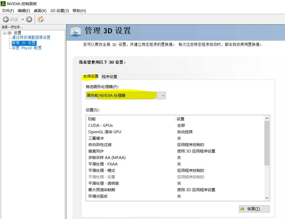
Task: Click the NVIDIA logo on 恢复 button
Action: [242, 209]
